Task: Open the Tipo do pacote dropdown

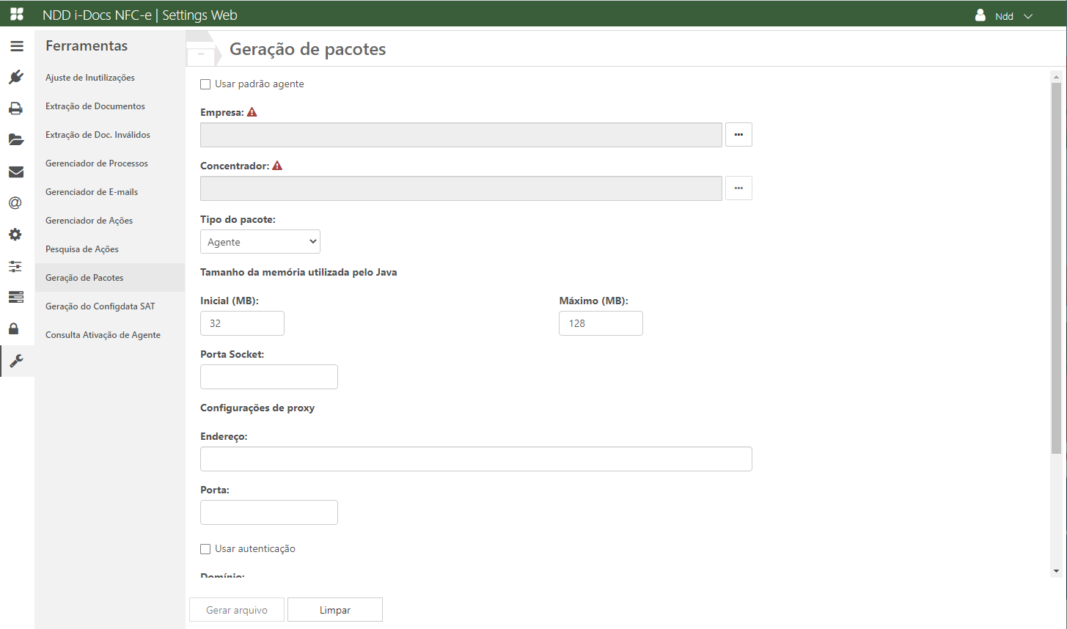Action: 260,242
